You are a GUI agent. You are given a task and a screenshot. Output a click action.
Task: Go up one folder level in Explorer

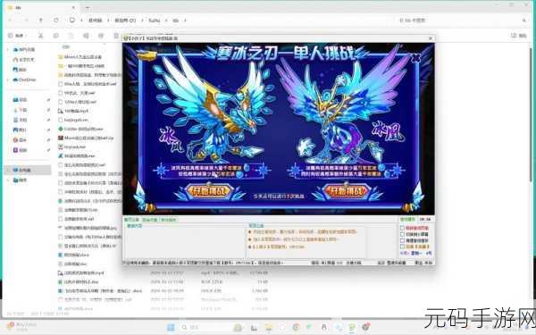coord(41,21)
